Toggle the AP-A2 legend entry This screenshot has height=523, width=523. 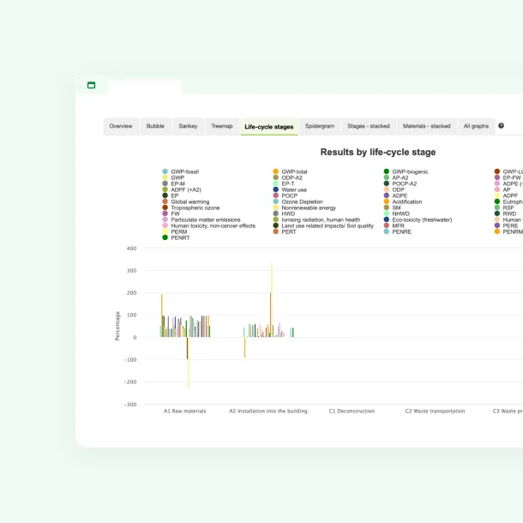pyautogui.click(x=396, y=177)
